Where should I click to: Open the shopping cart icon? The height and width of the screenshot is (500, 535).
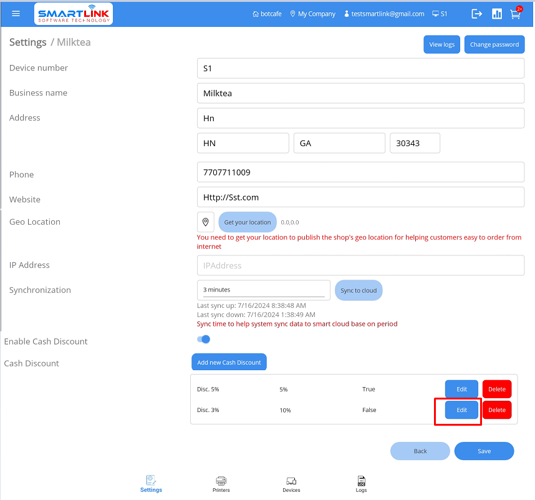click(516, 14)
